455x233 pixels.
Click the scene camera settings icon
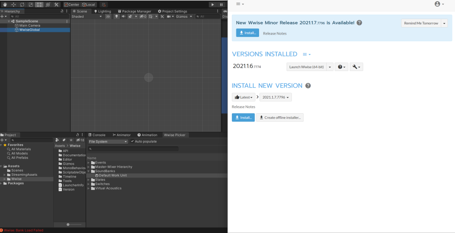tap(168, 16)
